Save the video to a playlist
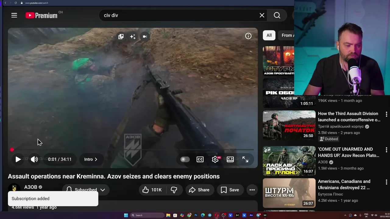 [x=230, y=190]
